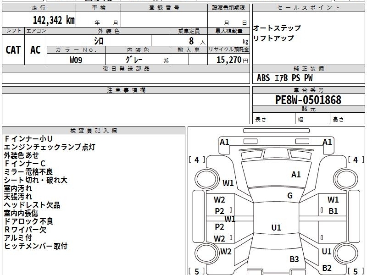Click the 輸入車 header cell
The image size is (367, 275).
tap(189, 50)
